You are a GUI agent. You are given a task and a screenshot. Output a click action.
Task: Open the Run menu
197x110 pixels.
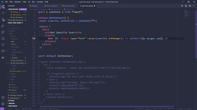click(33, 2)
